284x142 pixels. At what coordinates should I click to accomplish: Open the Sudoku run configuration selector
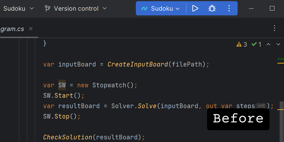point(161,8)
